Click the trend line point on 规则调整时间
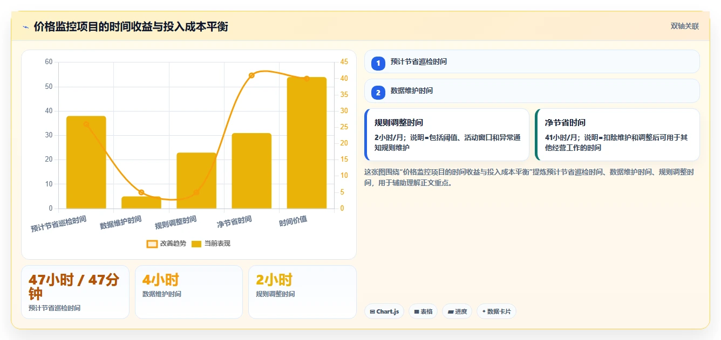The image size is (721, 340). coord(196,192)
